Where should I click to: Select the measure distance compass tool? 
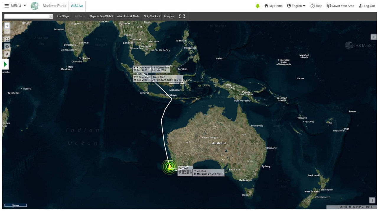tap(7, 54)
